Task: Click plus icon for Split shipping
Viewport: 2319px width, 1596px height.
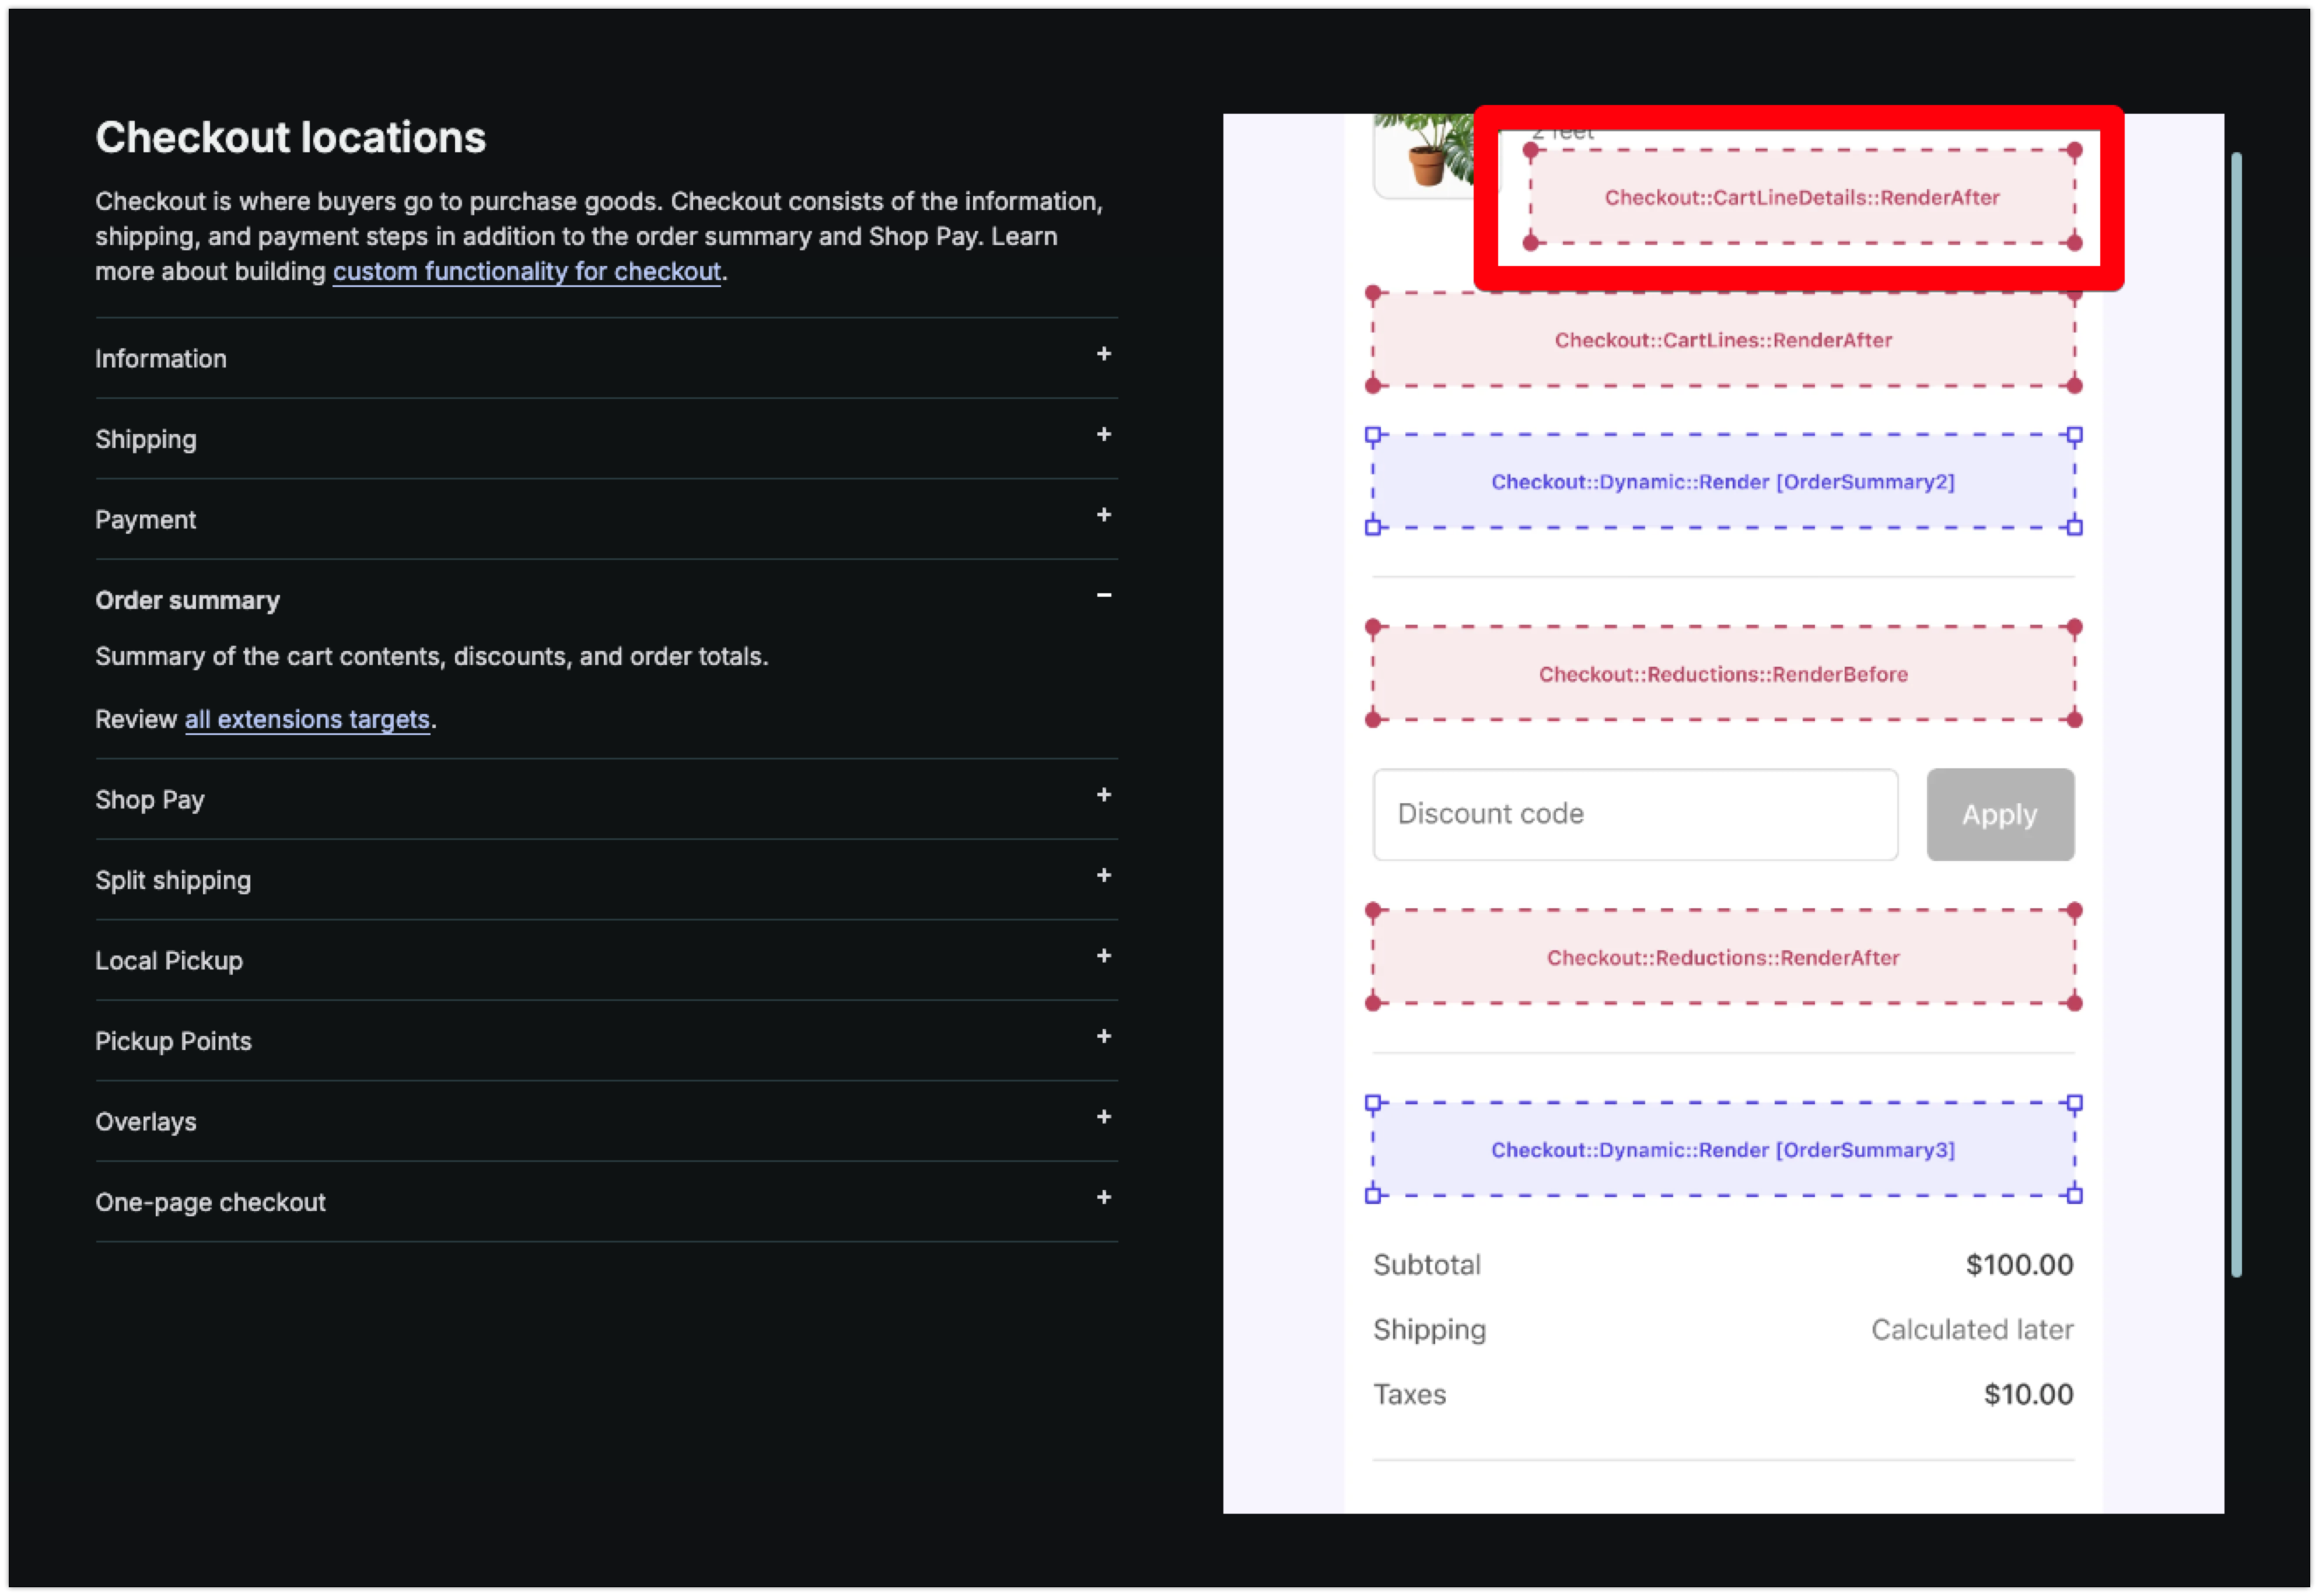Action: [1103, 875]
